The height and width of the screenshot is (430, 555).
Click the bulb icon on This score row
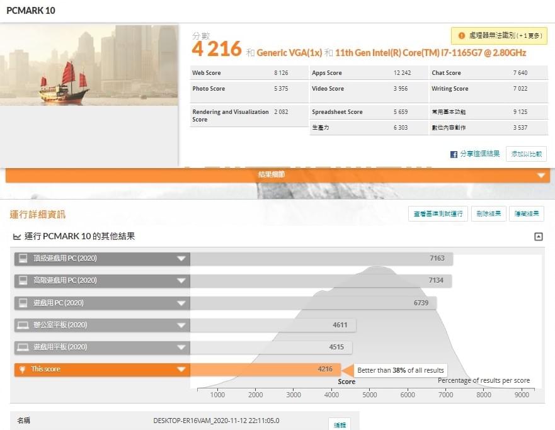23,370
